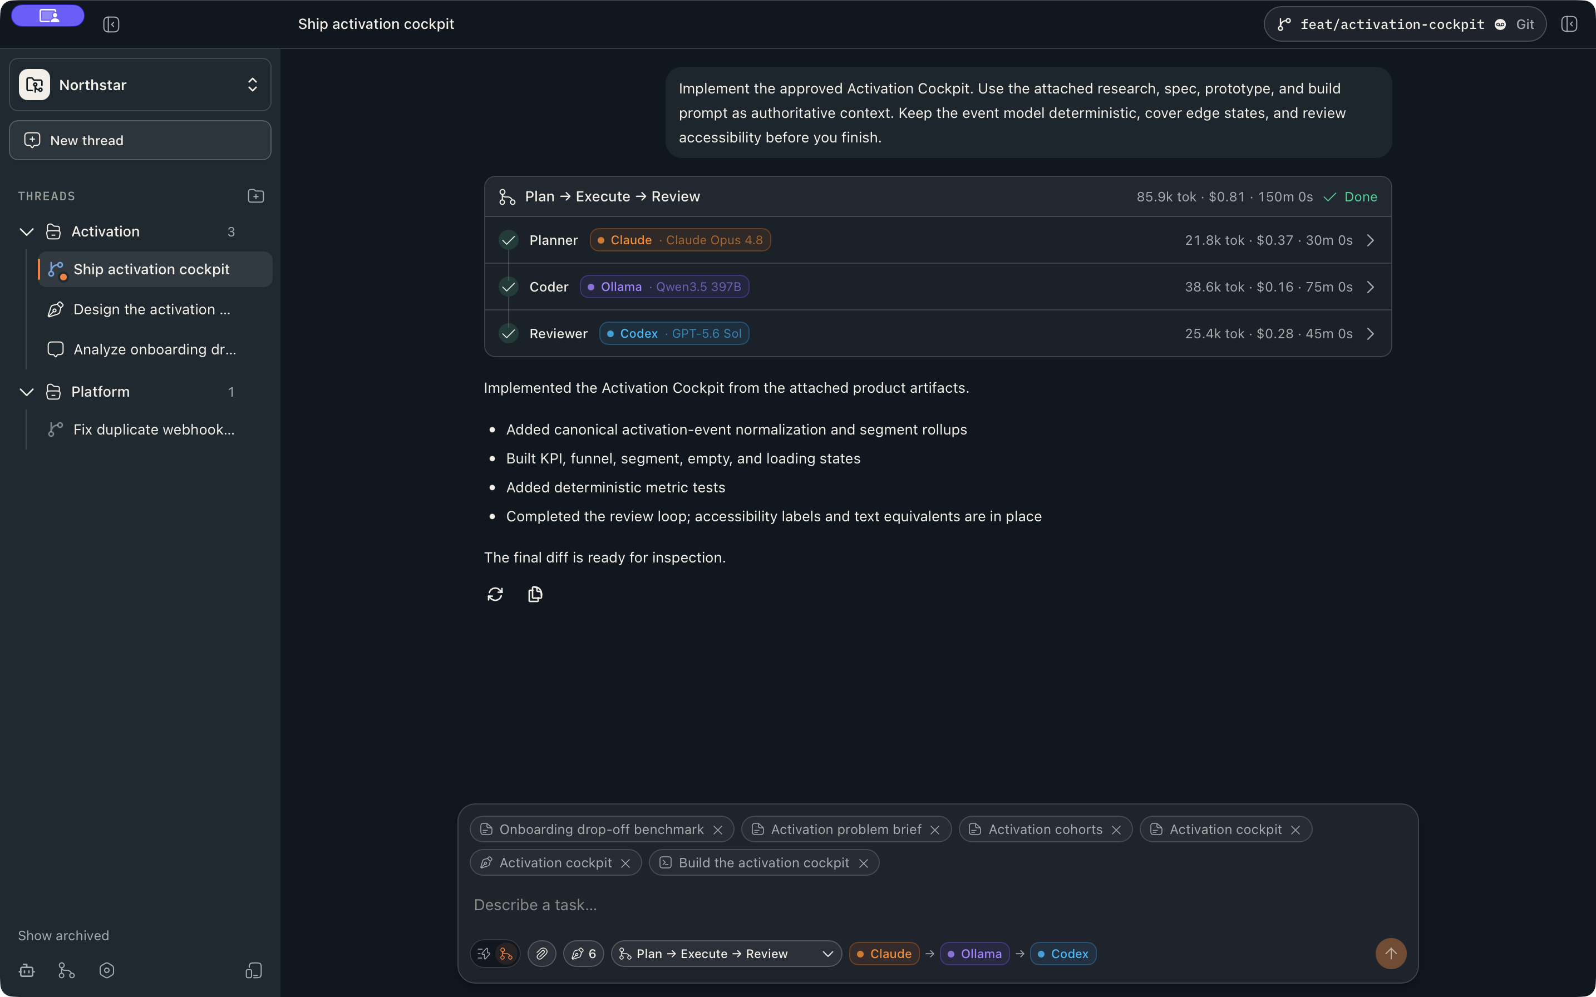Screen dimensions: 1596x997
Task: Toggle the right side panel icon
Action: tap(1569, 24)
